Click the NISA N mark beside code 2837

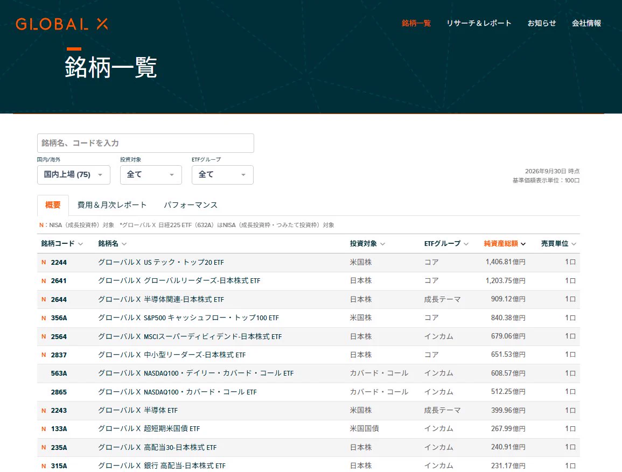44,355
